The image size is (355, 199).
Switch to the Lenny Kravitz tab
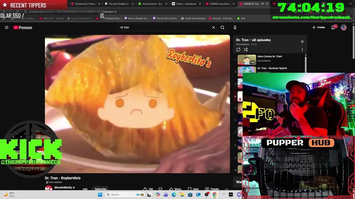click(x=220, y=4)
